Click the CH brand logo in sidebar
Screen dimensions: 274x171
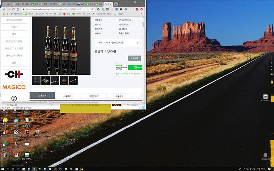[x=14, y=74]
